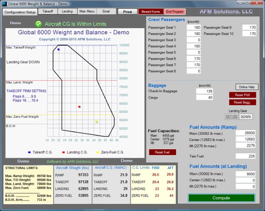
Task: Click the Flaps 16 trim setting text
Action: point(25,101)
